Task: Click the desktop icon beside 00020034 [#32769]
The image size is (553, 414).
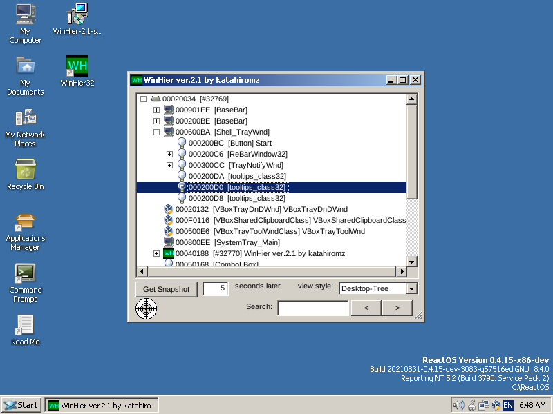Action: click(156, 99)
